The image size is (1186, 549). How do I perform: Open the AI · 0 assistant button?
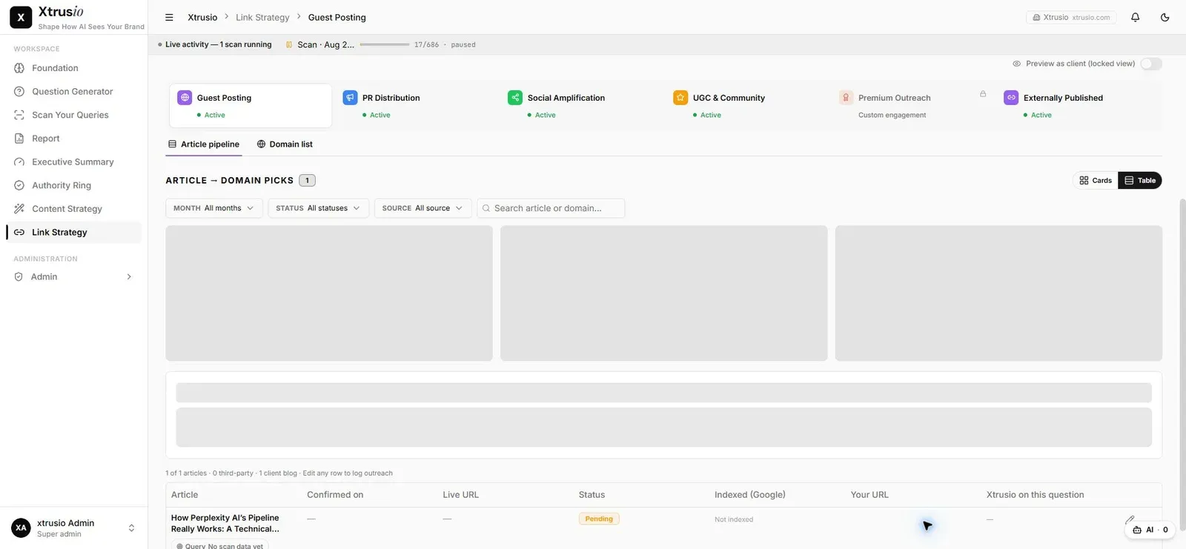1150,530
